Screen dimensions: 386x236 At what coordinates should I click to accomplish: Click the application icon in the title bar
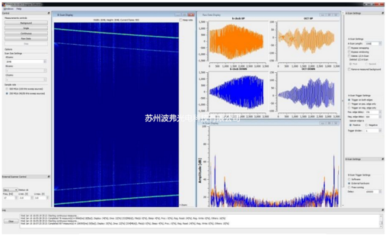click(x=3, y=4)
